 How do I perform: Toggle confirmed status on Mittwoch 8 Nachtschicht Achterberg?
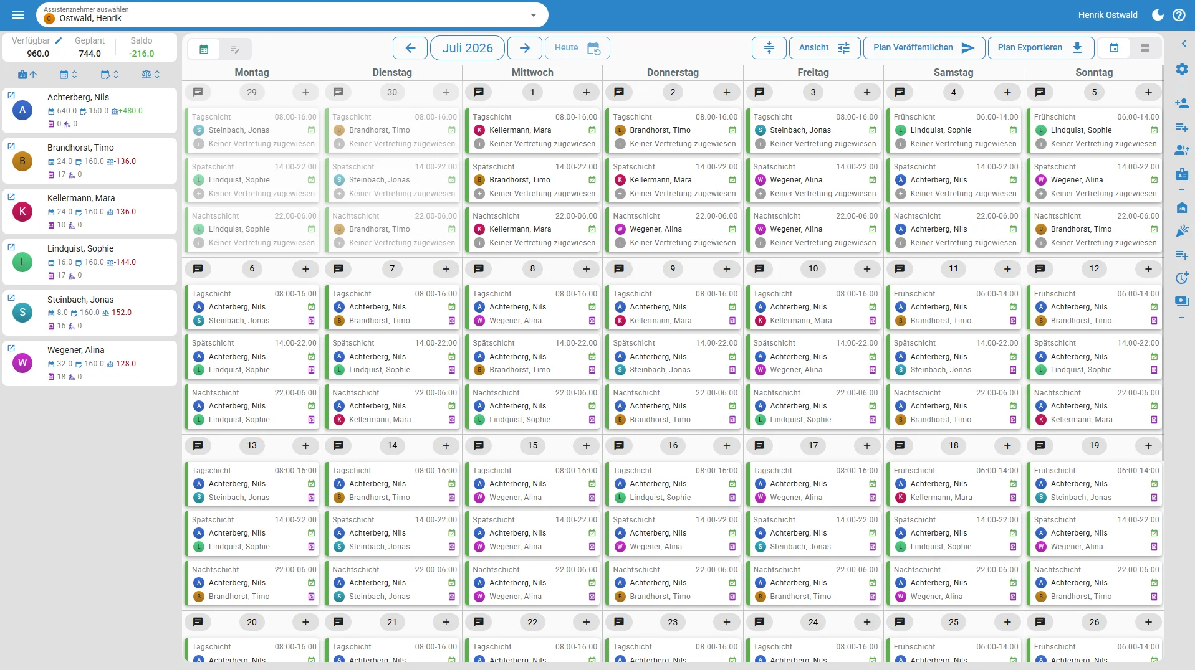point(592,406)
